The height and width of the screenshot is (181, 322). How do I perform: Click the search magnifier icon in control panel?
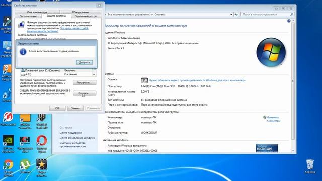pos(292,15)
